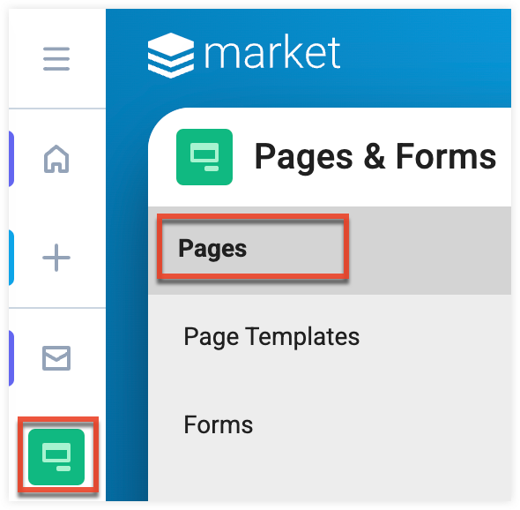Click the white header area right of Pages & Forms
520x510 pixels.
(x=504, y=157)
